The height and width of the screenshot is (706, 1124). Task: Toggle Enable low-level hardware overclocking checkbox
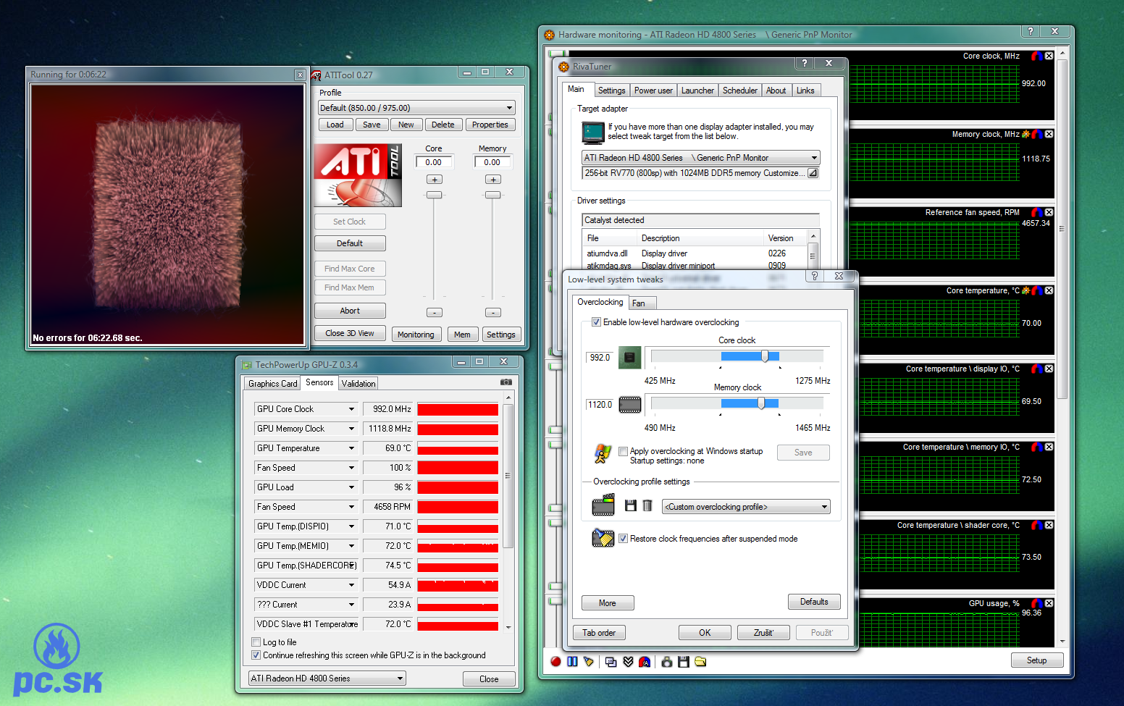(596, 322)
